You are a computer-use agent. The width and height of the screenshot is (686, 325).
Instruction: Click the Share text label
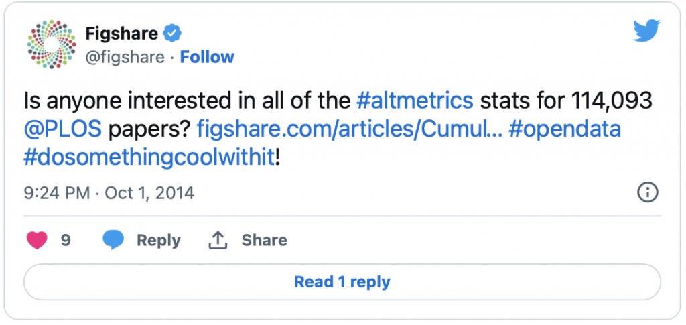pos(264,240)
